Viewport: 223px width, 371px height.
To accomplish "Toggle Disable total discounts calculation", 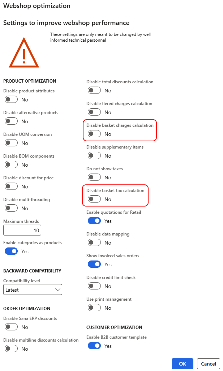I will click(94, 91).
